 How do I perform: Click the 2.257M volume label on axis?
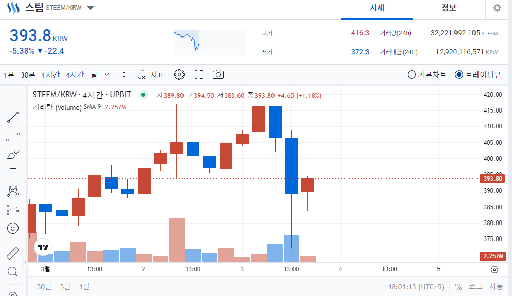click(x=493, y=256)
